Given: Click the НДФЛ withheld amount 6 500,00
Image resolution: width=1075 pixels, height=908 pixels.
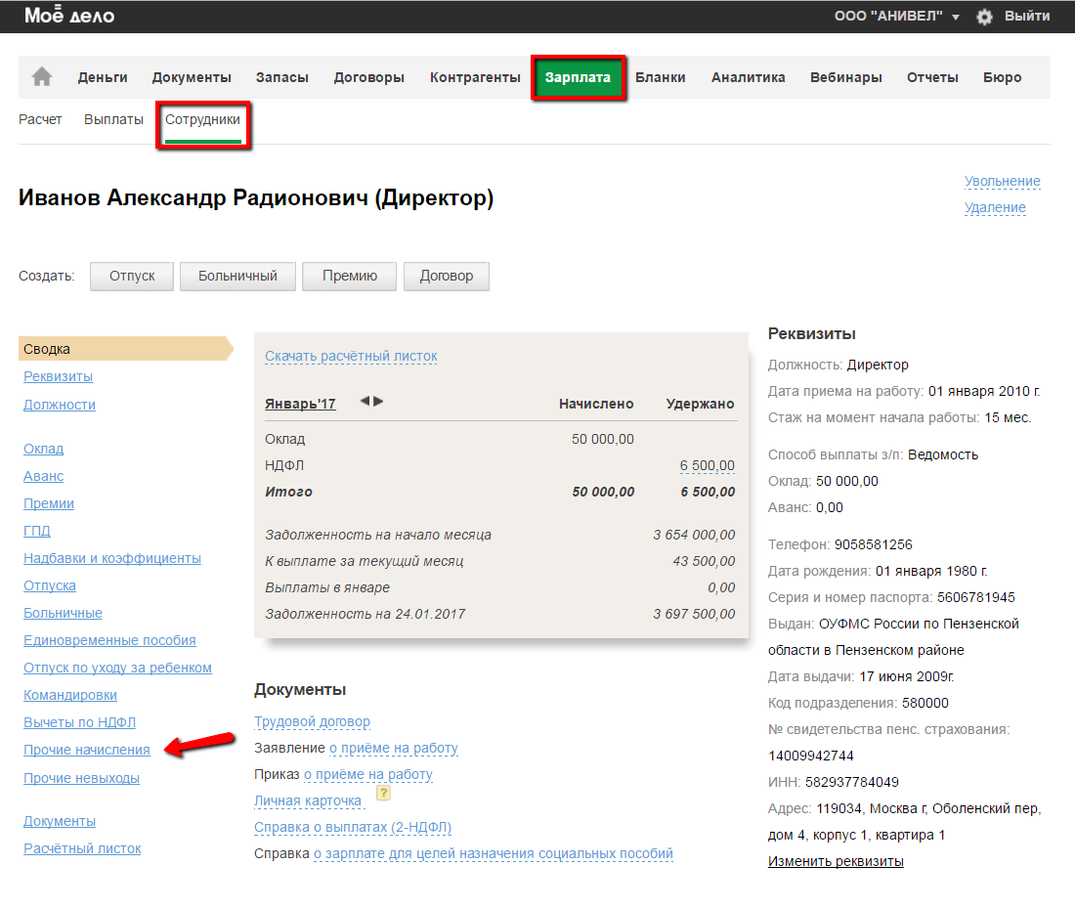Looking at the screenshot, I should coord(707,465).
